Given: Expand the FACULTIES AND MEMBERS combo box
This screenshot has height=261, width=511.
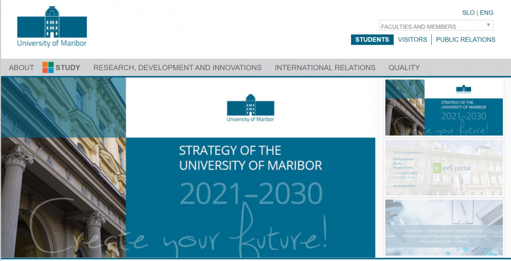Looking at the screenshot, I should (436, 26).
